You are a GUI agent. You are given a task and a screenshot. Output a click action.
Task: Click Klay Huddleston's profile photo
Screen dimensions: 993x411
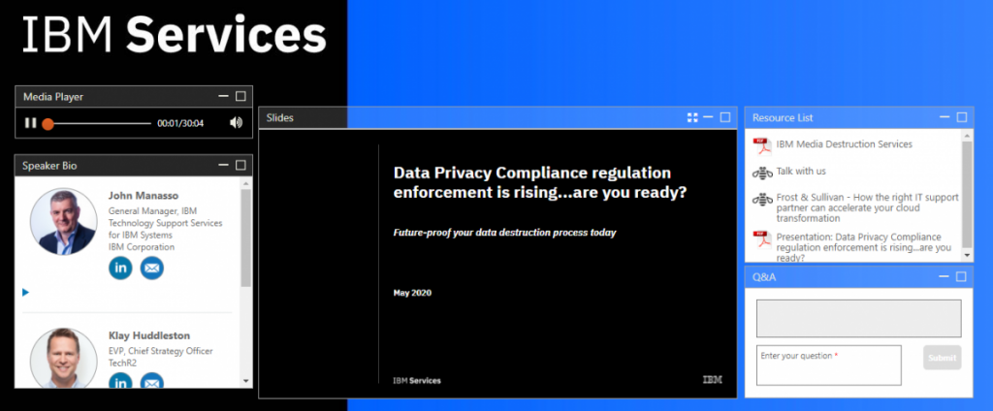(x=63, y=358)
